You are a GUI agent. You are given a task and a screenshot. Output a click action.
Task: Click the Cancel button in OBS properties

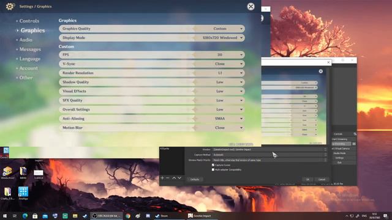pos(322,179)
